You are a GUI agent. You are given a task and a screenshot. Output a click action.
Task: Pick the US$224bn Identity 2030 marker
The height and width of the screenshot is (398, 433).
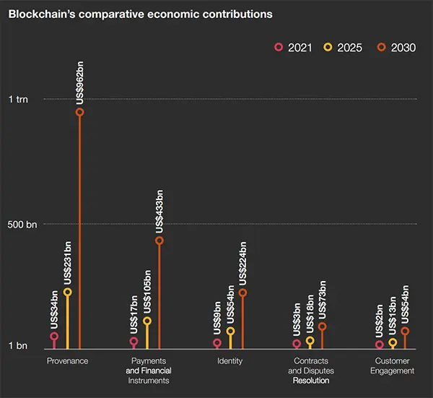(242, 293)
